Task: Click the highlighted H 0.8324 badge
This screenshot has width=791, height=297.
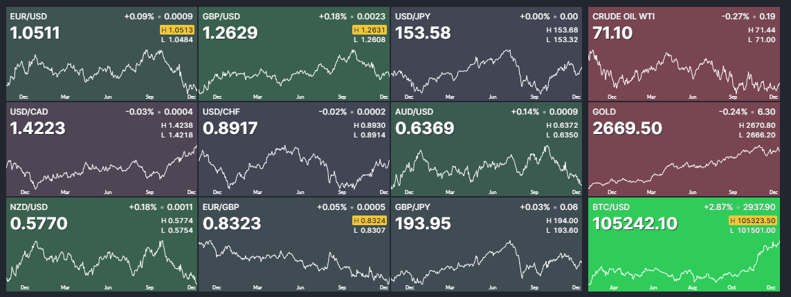Action: pos(370,220)
